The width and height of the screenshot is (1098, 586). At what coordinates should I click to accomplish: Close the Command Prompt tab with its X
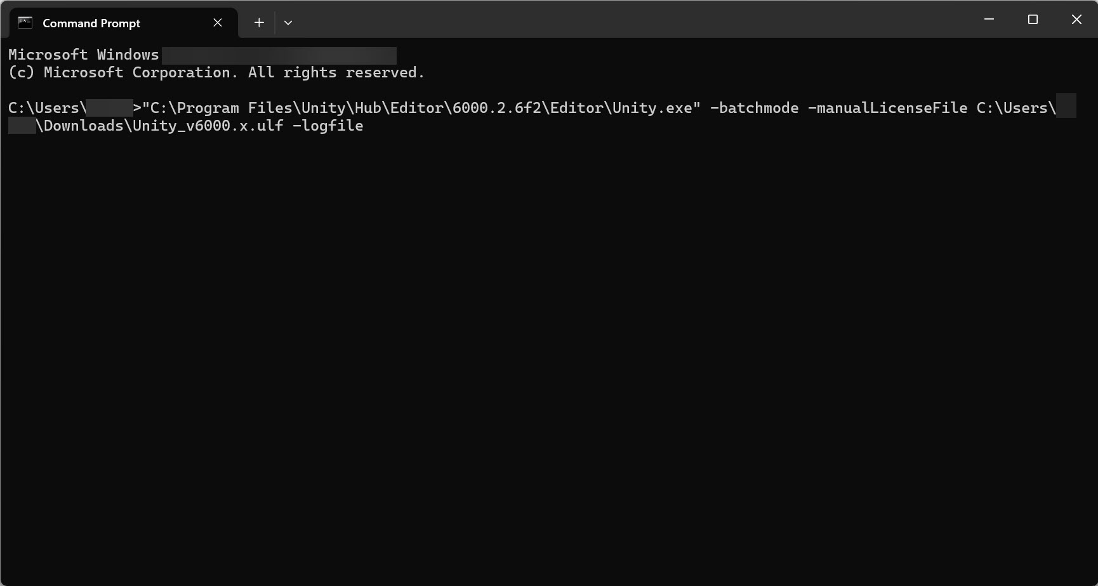click(x=217, y=22)
